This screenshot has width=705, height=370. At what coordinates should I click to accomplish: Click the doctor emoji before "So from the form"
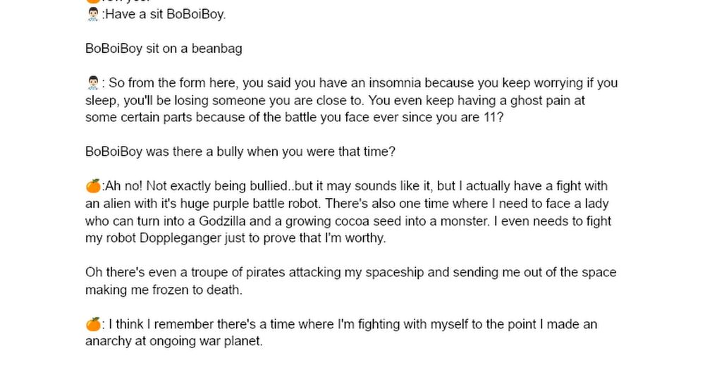92,83
